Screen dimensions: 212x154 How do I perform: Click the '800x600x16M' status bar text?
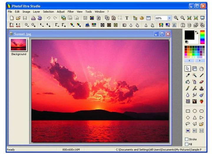pos(71,150)
